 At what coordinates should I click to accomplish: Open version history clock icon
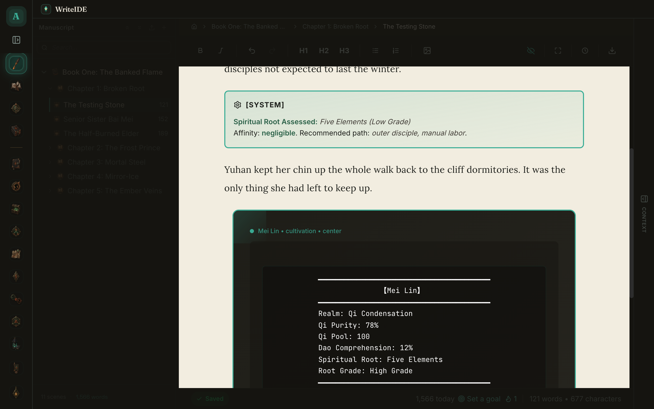(585, 51)
